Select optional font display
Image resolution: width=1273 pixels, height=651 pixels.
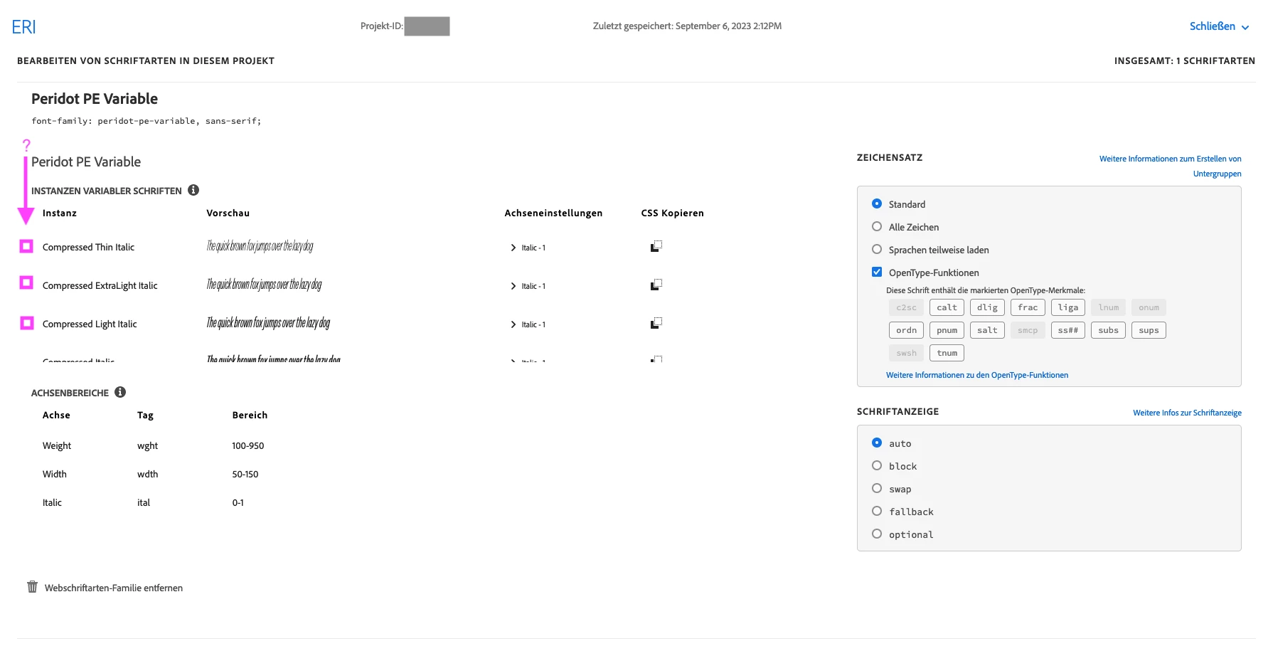tap(877, 534)
